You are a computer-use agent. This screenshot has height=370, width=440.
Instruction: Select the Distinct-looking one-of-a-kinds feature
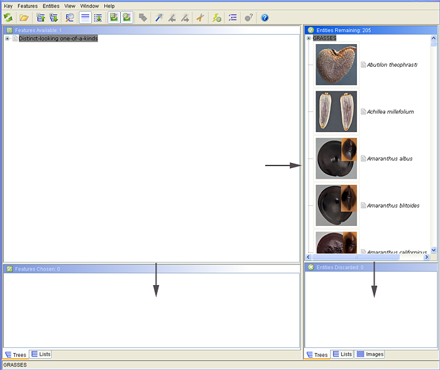pyautogui.click(x=58, y=38)
